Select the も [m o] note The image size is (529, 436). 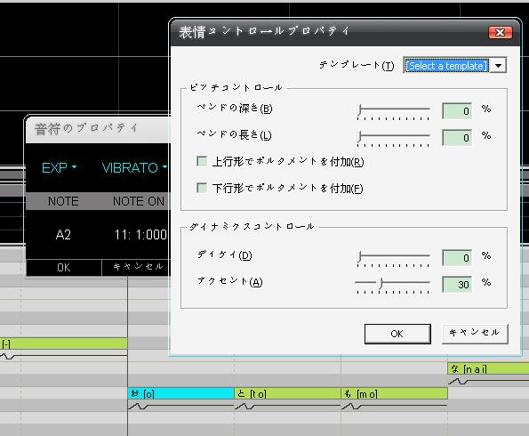pyautogui.click(x=395, y=393)
